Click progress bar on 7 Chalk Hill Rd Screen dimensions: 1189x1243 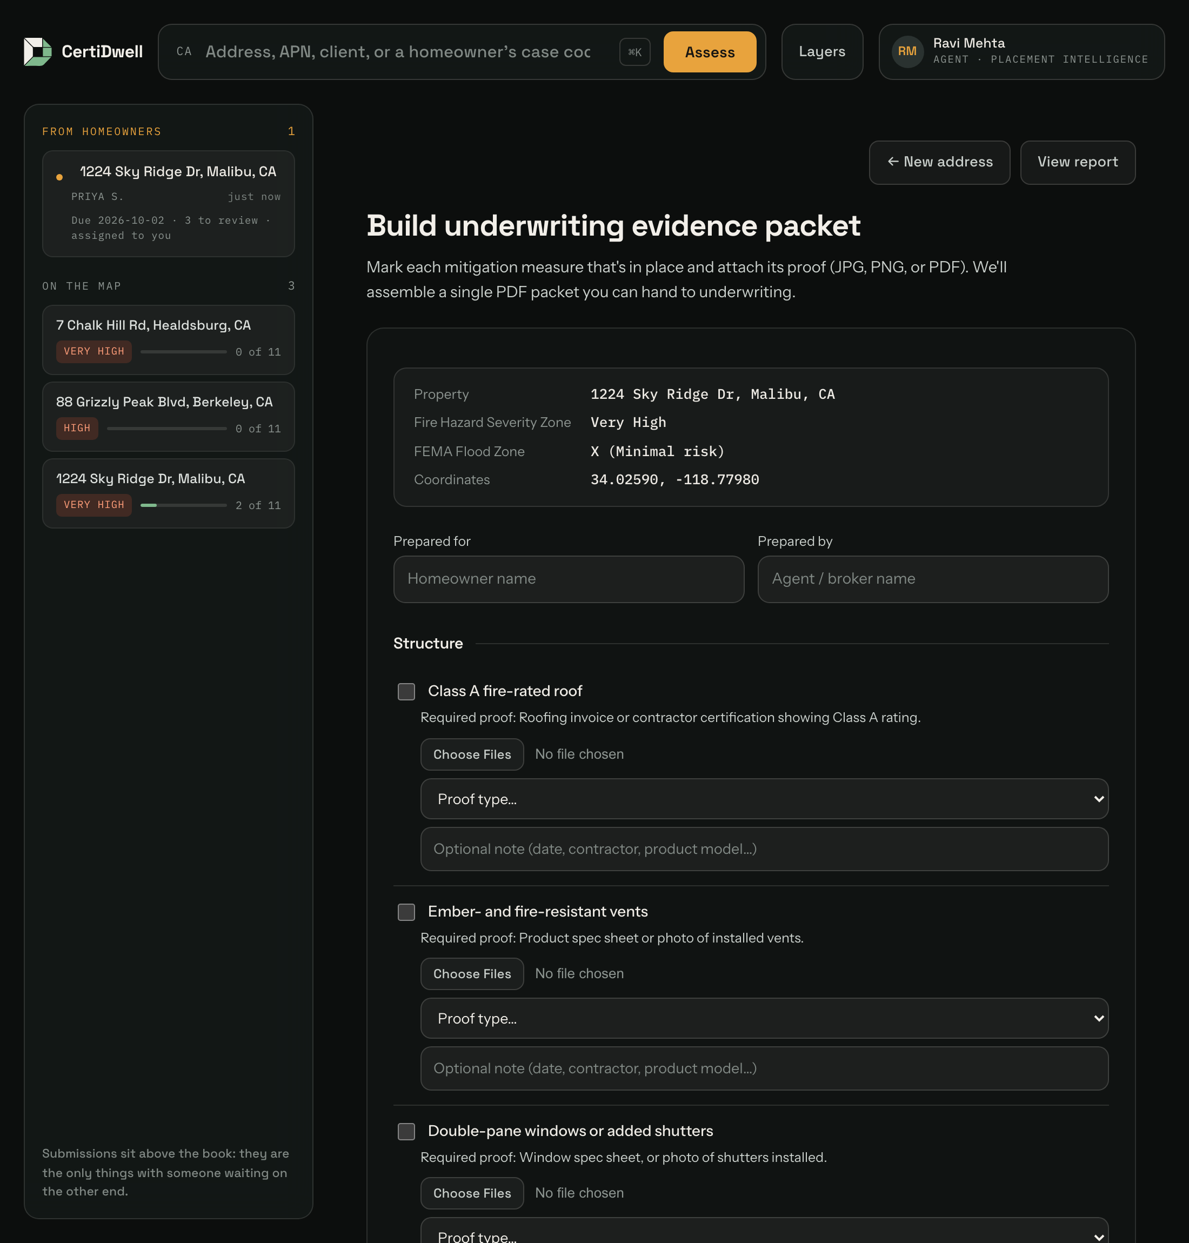[183, 352]
